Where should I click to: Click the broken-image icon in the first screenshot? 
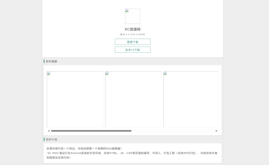point(49,74)
